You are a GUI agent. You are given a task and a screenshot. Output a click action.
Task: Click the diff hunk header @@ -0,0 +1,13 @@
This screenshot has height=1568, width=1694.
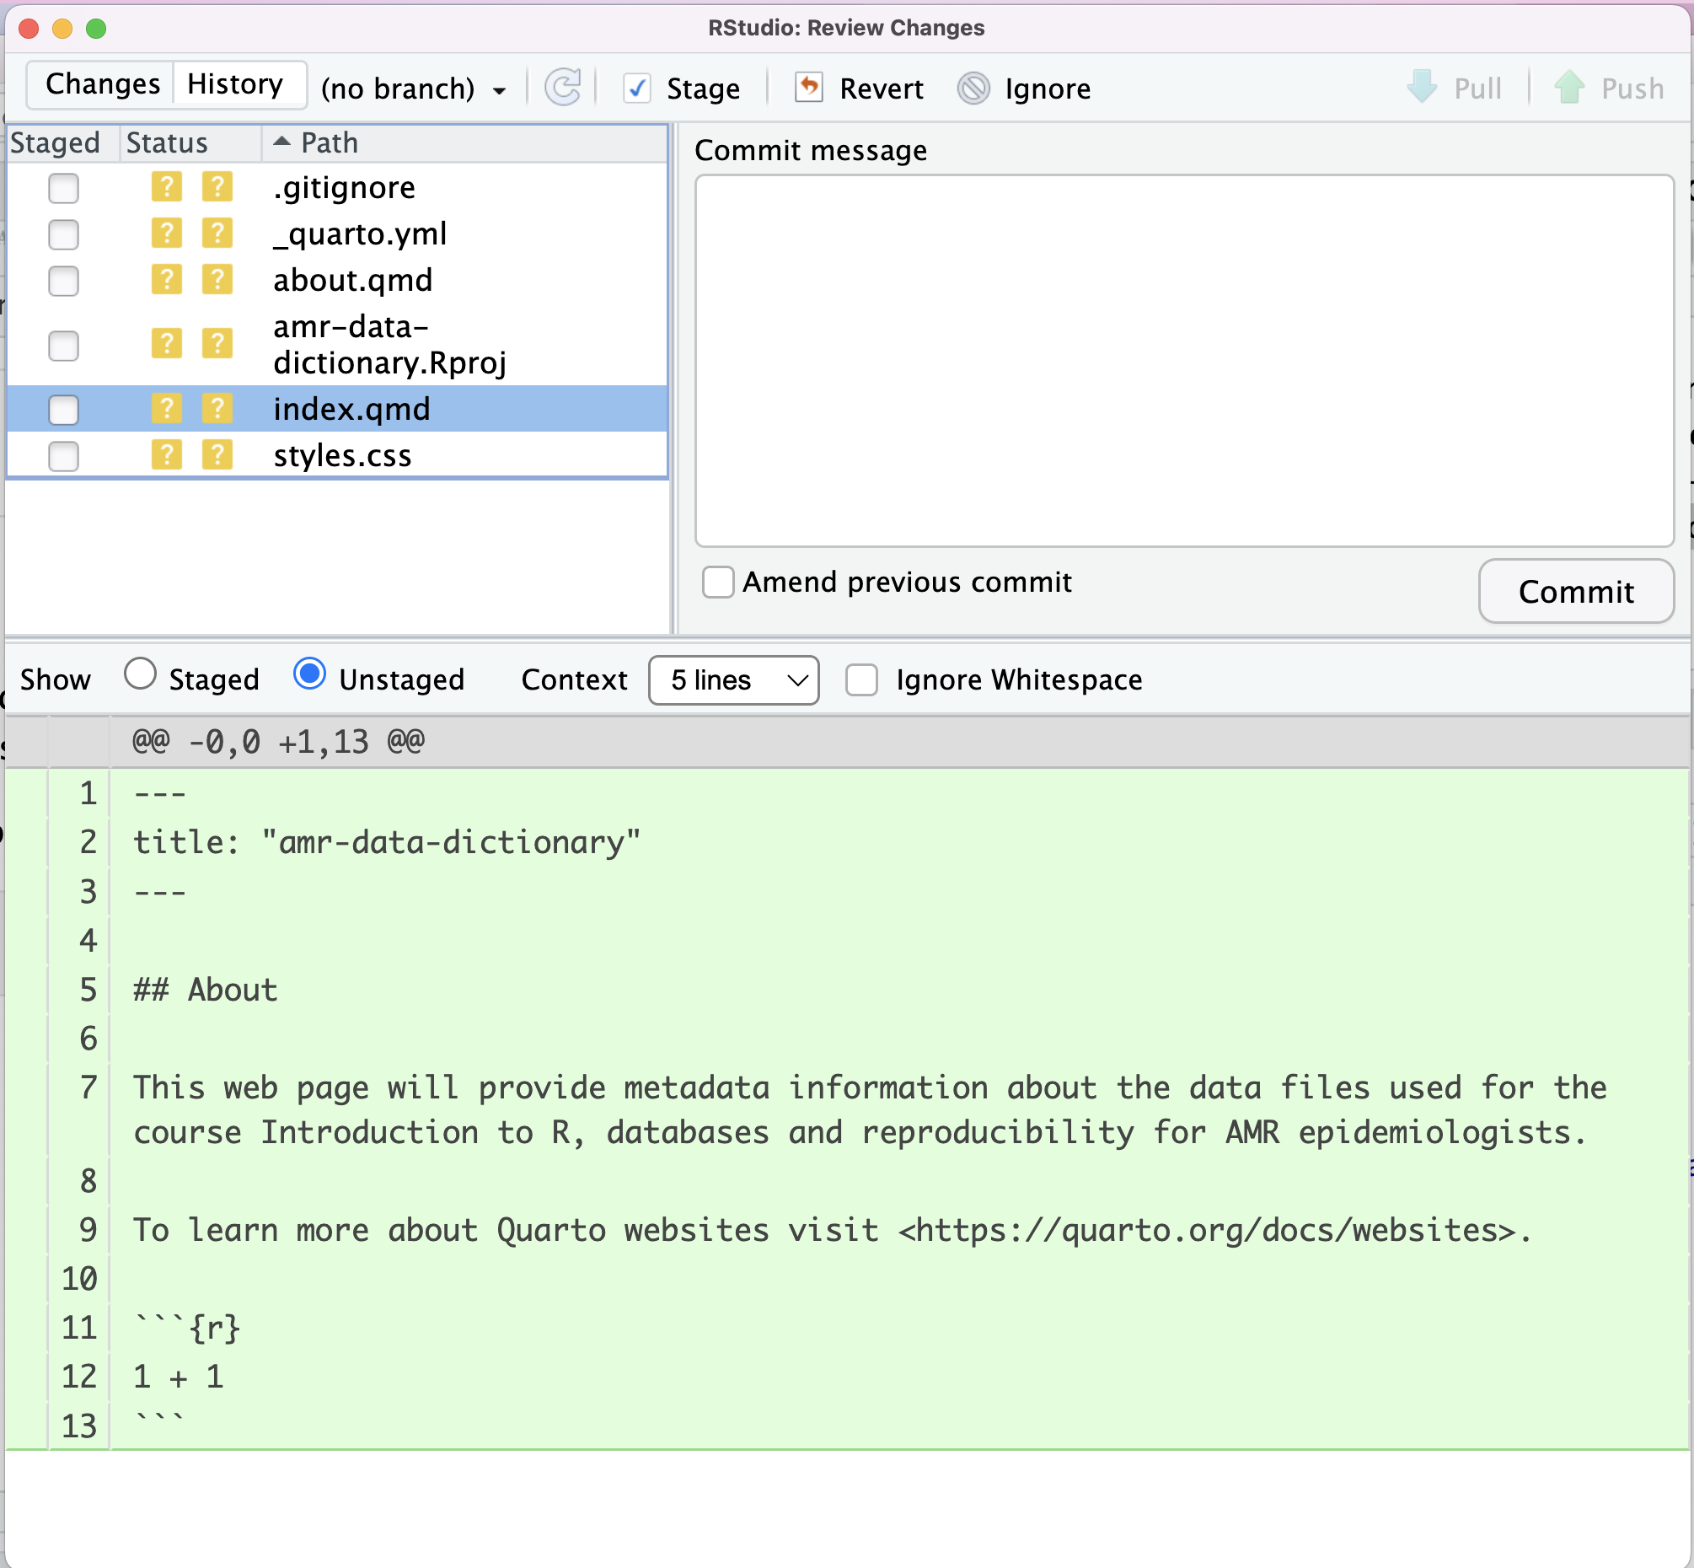coord(278,742)
